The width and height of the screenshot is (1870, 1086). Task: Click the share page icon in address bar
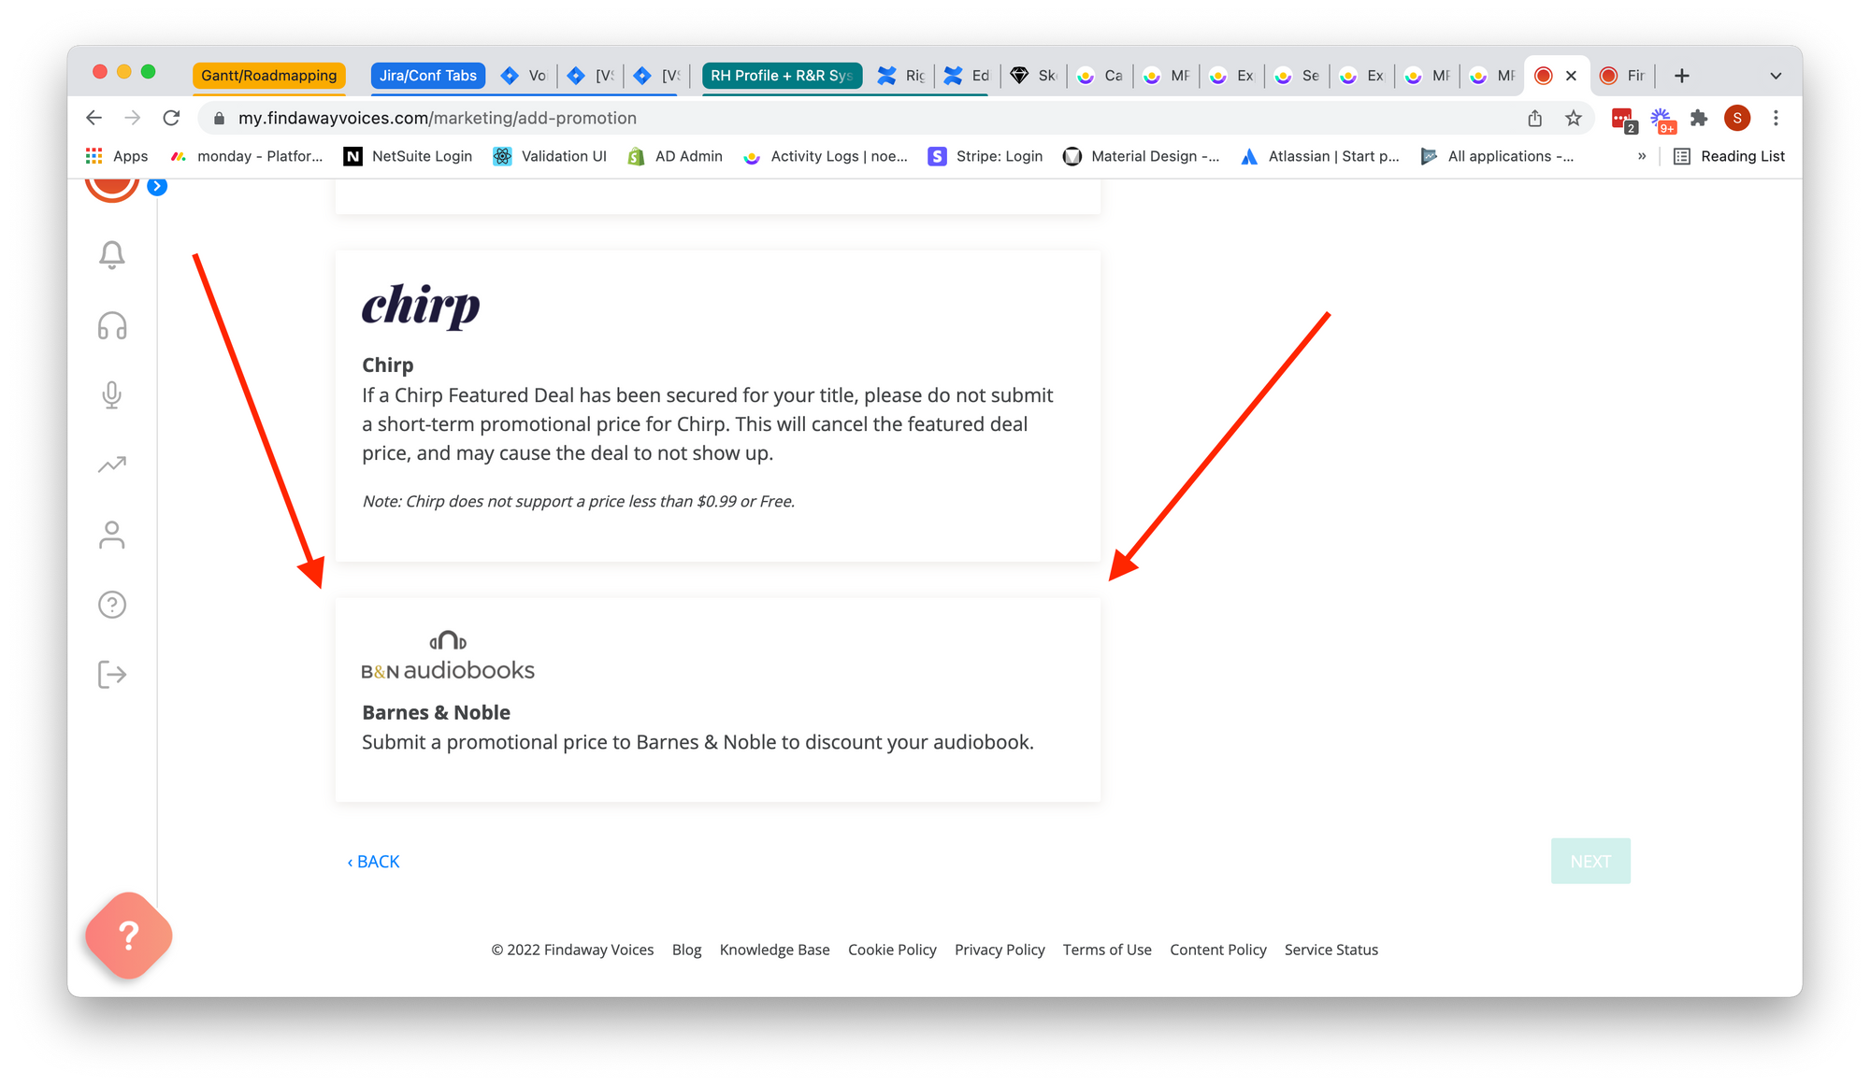click(1535, 118)
